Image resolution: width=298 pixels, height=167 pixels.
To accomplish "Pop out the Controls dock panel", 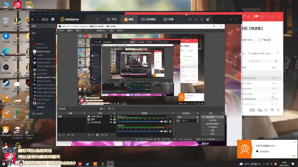I will tap(223, 113).
